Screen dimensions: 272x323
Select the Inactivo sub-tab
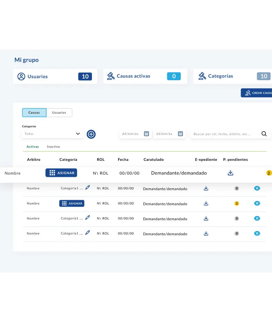coord(53,147)
